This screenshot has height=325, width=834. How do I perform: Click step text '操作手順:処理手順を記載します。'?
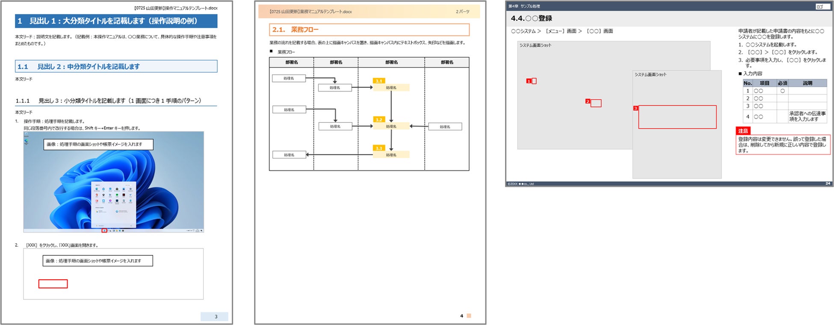54,121
